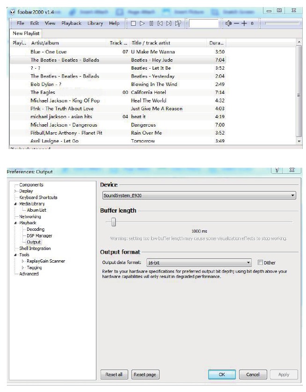
Task: Click the Preferences help question icon
Action: click(277, 170)
